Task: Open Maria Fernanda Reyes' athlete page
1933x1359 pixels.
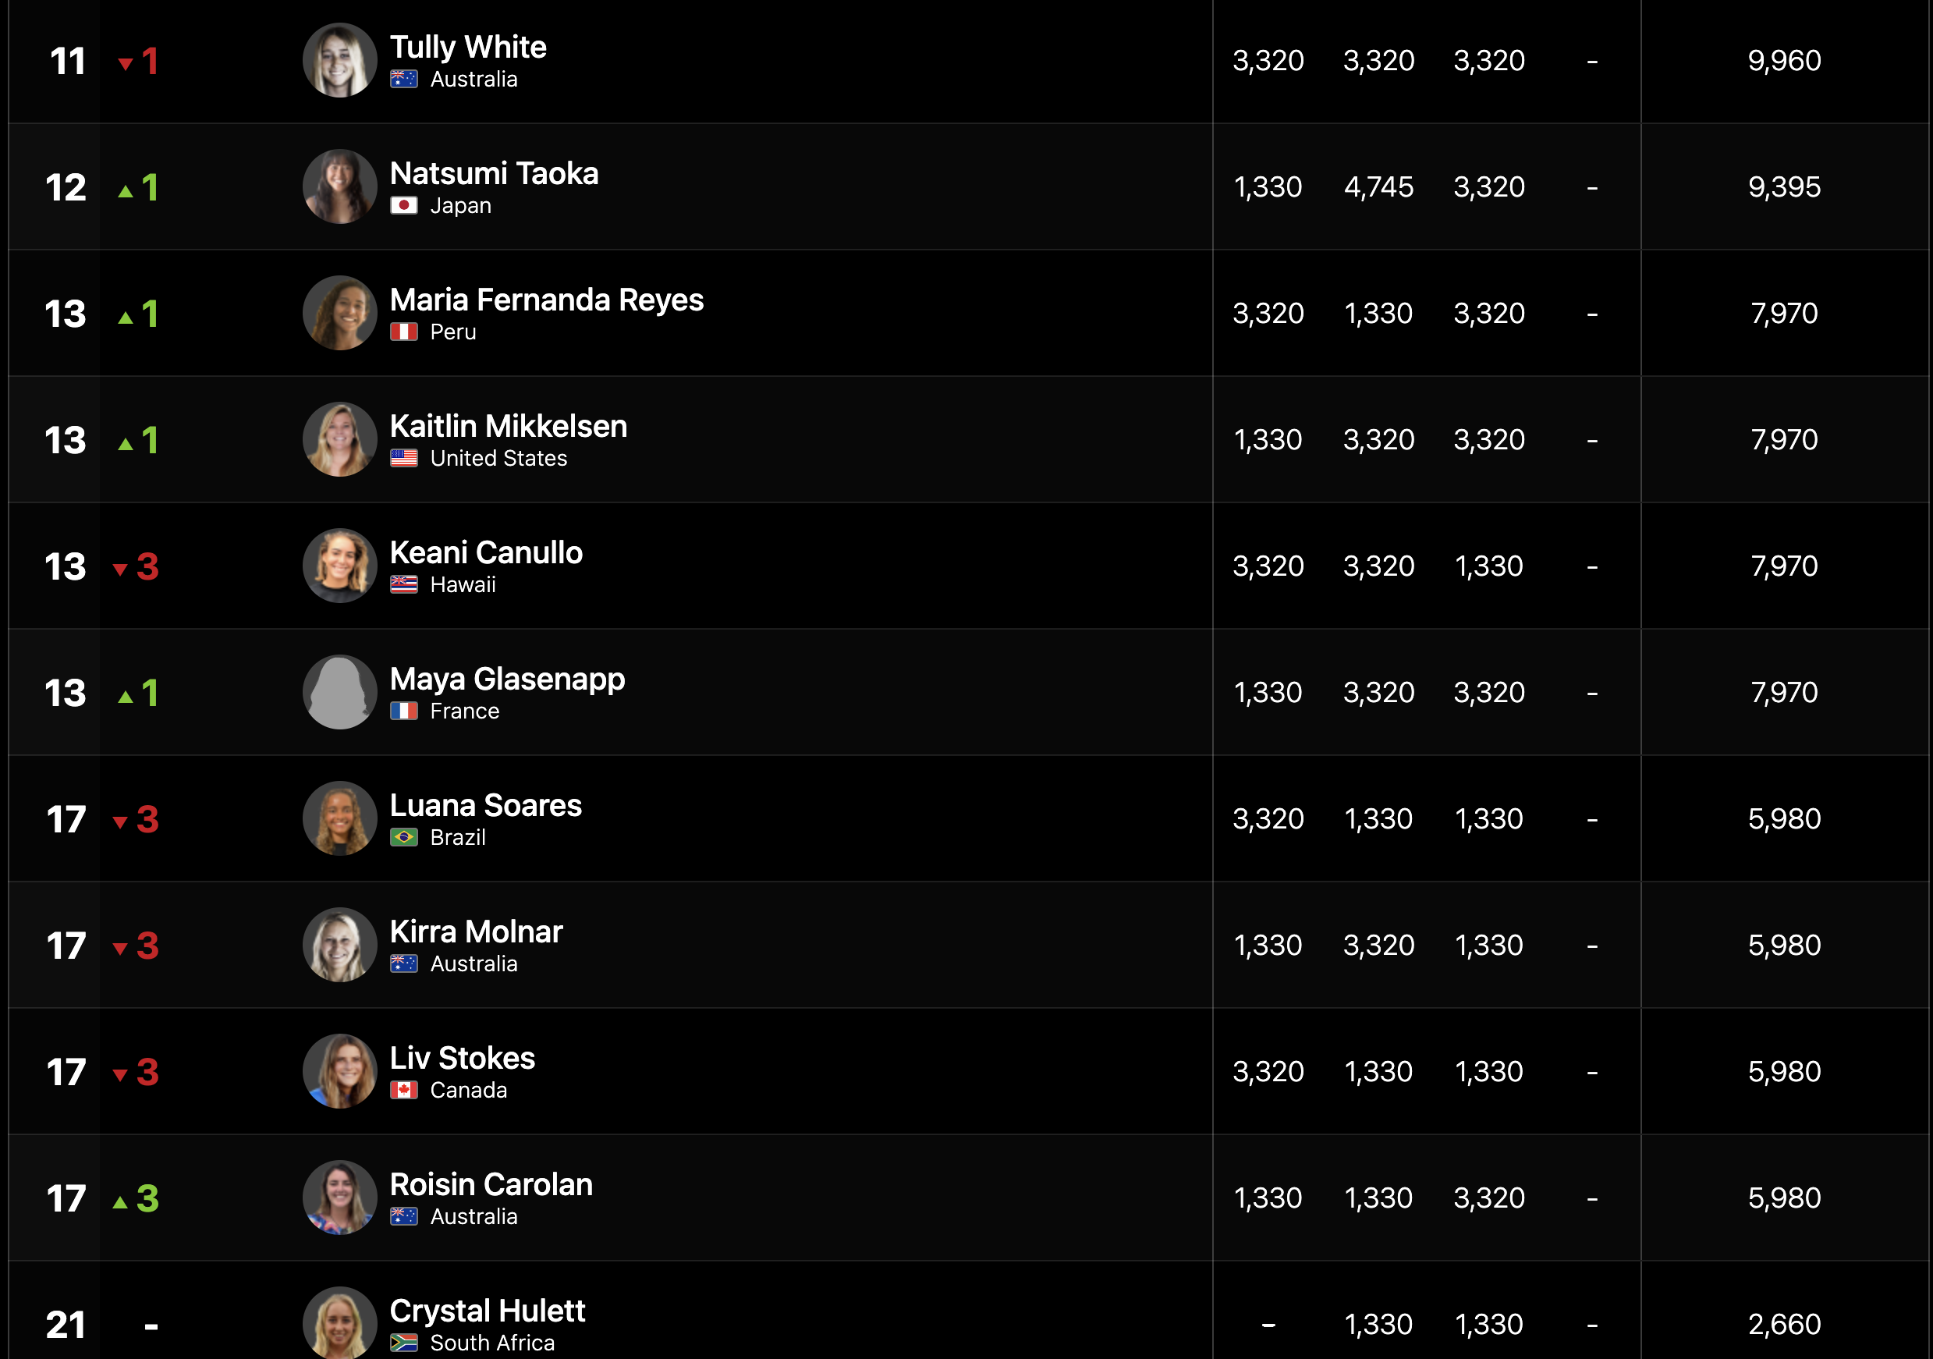Action: pos(546,300)
